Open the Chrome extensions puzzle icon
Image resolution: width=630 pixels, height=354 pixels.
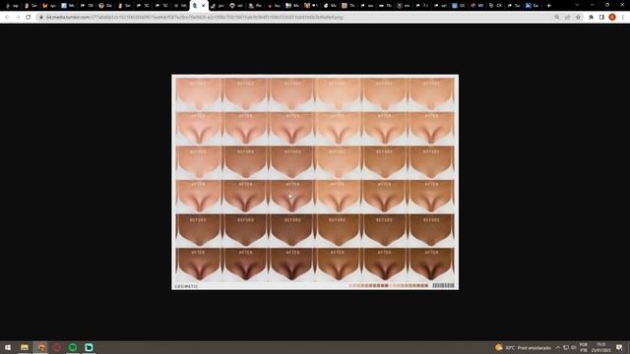[591, 18]
